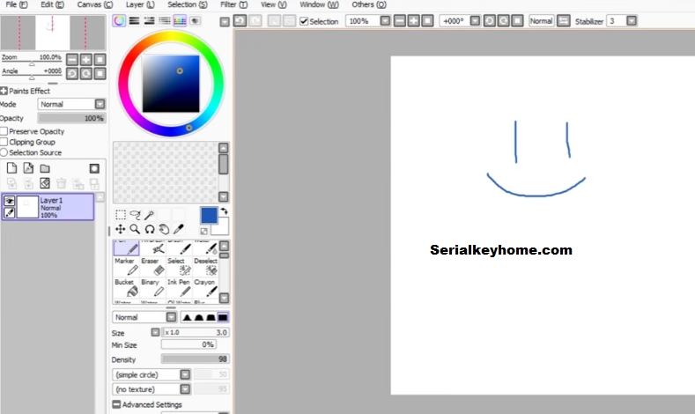
Task: Open the layer Mode dropdown
Action: click(100, 104)
